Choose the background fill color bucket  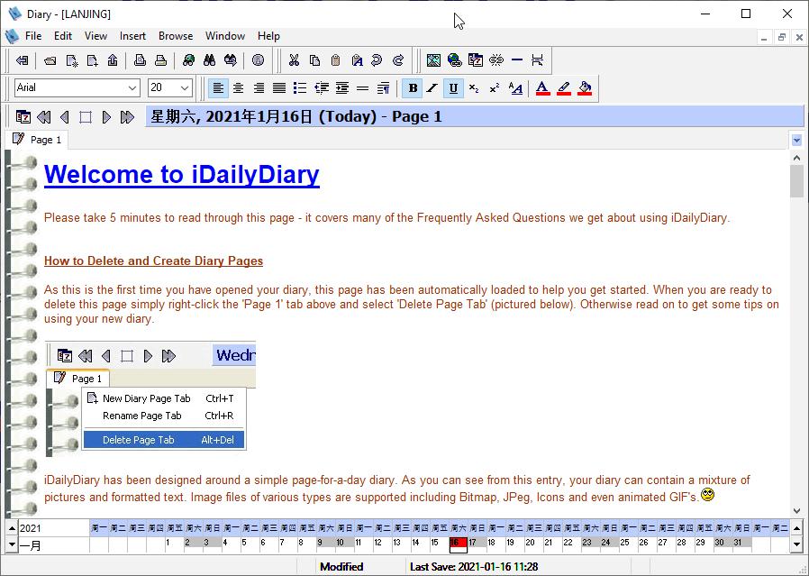tap(585, 88)
